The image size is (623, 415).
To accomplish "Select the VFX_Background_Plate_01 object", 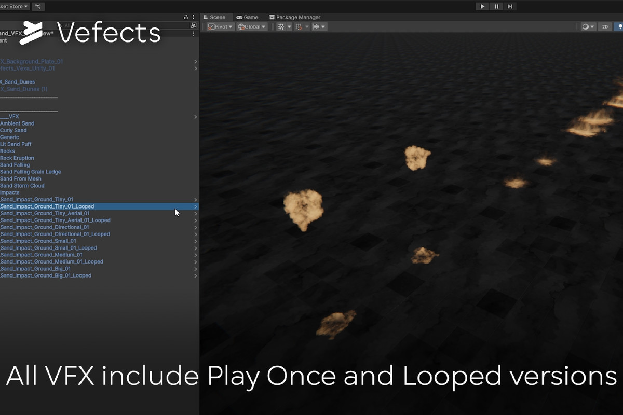I will (x=32, y=62).
